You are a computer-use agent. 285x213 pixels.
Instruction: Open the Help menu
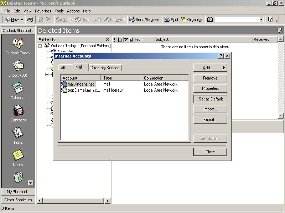(87, 11)
